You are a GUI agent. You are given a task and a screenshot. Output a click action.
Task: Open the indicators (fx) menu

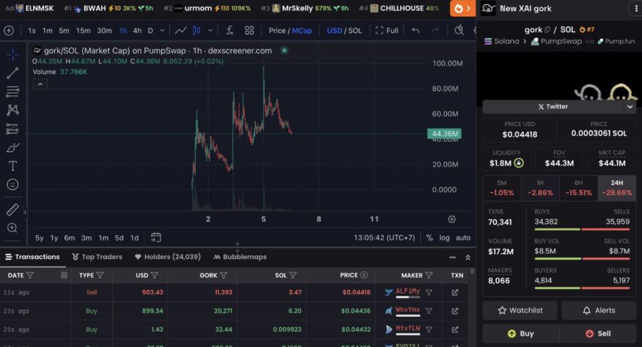point(229,30)
